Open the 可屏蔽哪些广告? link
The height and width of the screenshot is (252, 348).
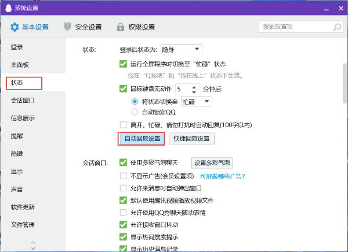(x=222, y=176)
